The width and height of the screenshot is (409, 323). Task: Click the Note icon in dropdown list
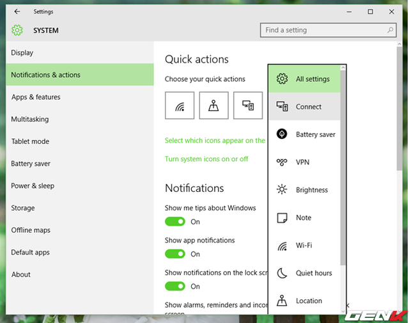point(282,217)
